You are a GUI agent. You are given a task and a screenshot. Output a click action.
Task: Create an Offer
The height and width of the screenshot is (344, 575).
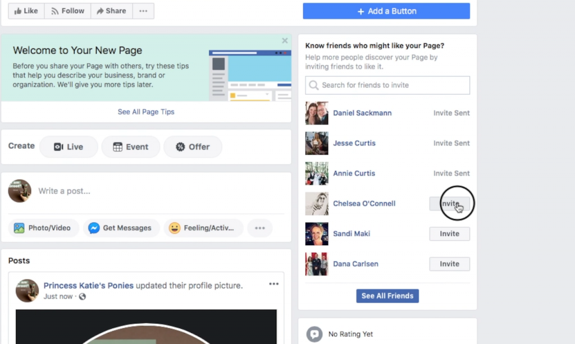tap(193, 147)
